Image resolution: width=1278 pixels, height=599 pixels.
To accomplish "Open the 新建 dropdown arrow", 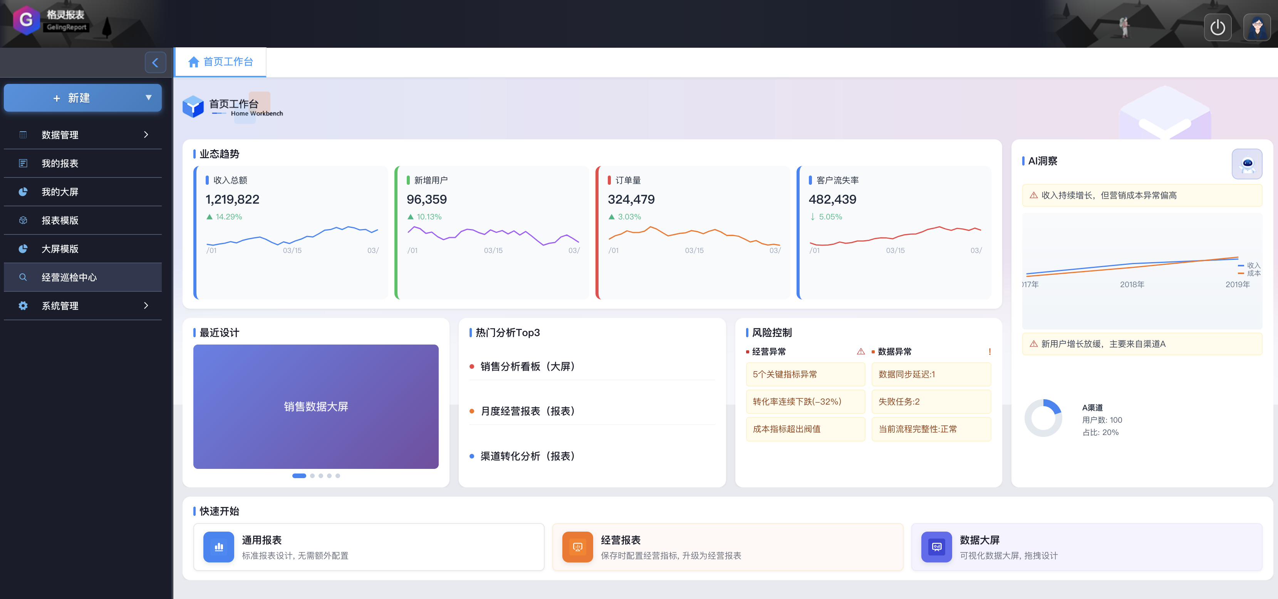I will (x=148, y=98).
